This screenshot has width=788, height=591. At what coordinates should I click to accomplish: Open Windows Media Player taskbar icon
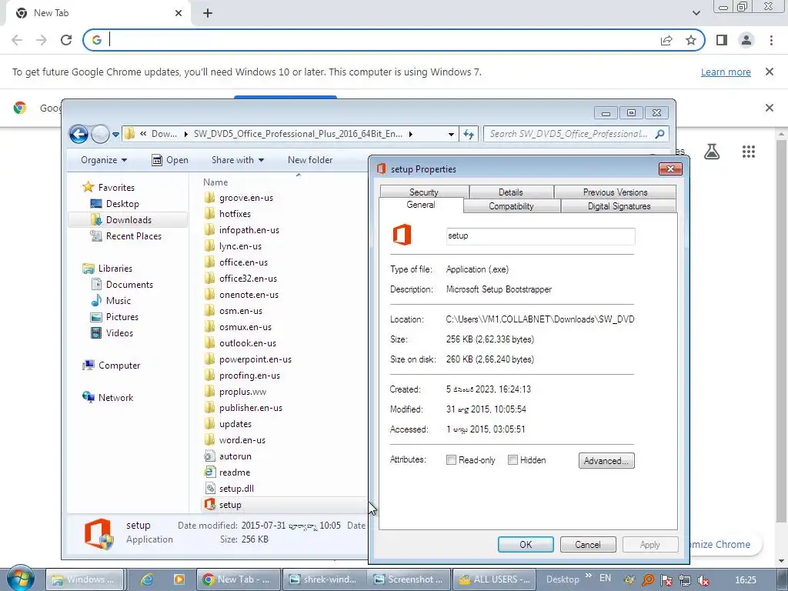179,579
